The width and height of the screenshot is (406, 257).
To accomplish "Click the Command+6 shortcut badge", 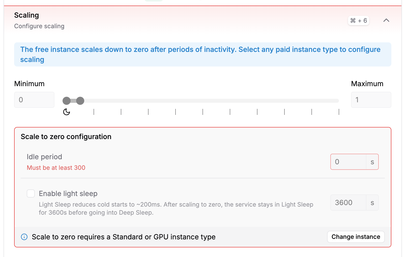I will 358,21.
